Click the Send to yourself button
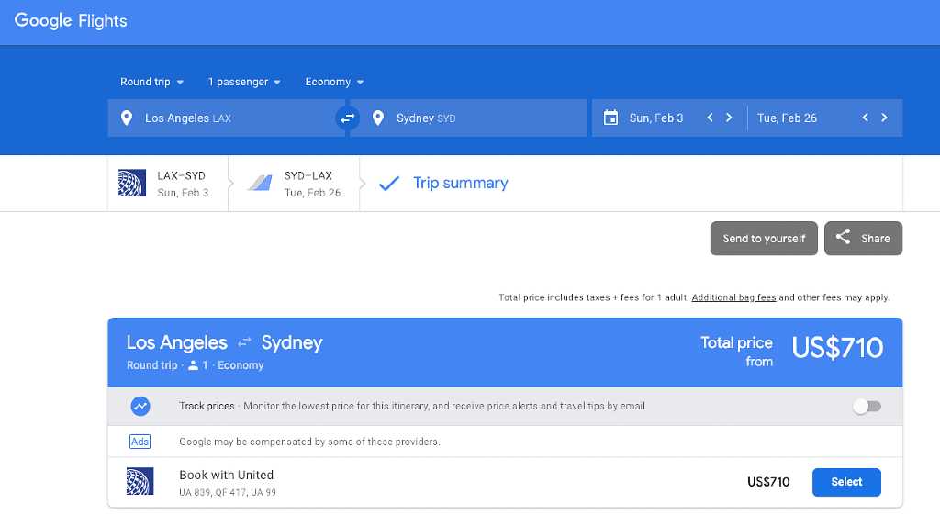 (x=764, y=238)
